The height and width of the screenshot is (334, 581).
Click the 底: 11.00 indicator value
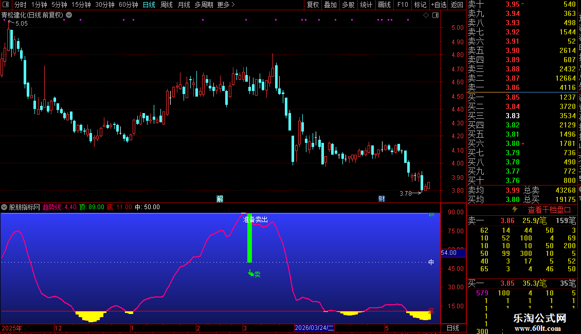[x=119, y=207]
